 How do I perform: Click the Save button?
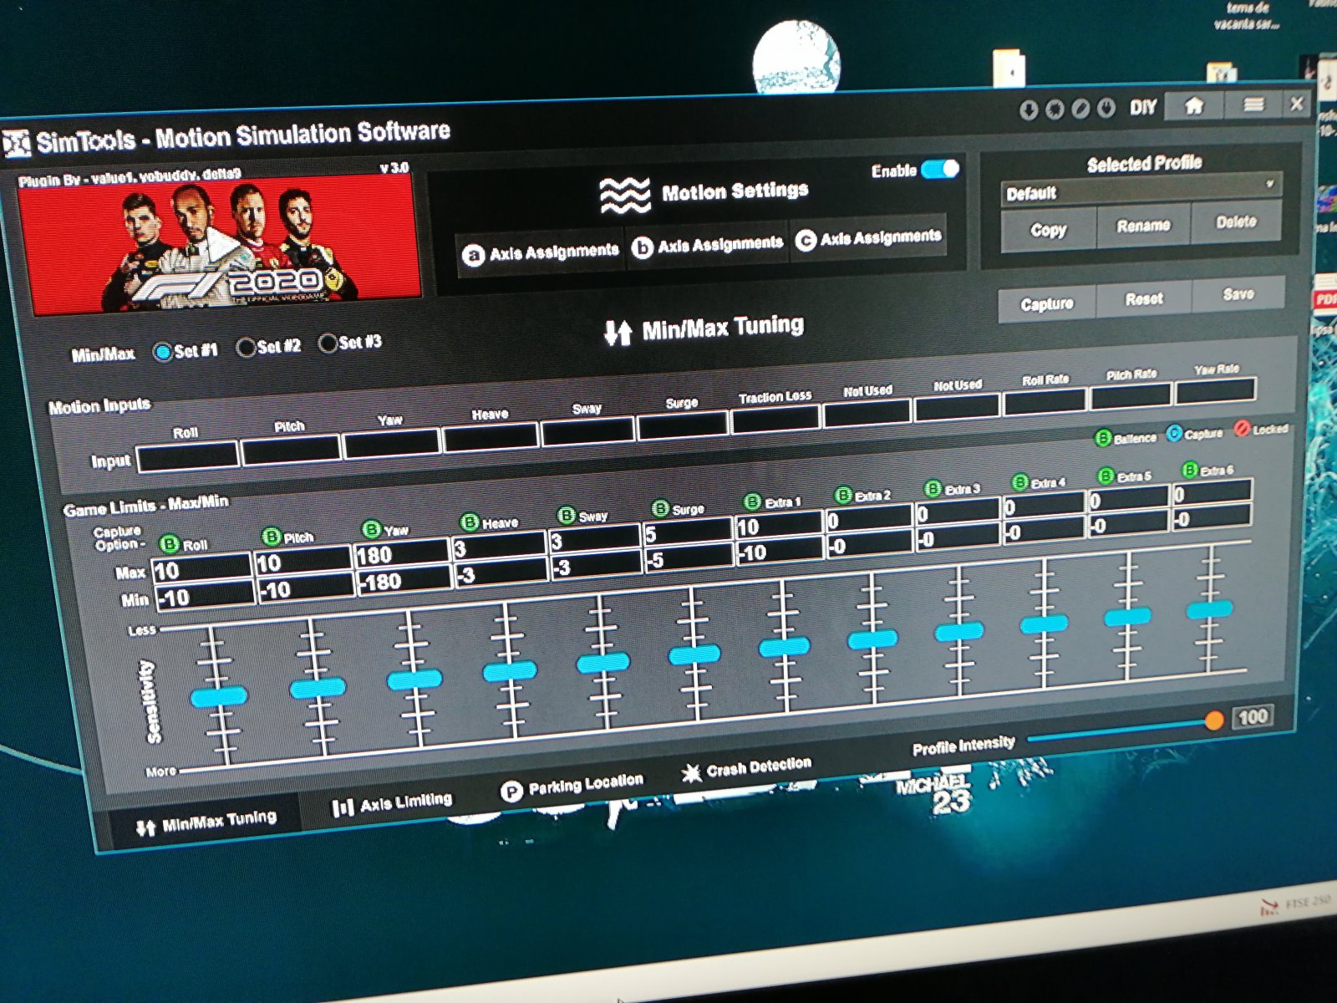(x=1238, y=293)
